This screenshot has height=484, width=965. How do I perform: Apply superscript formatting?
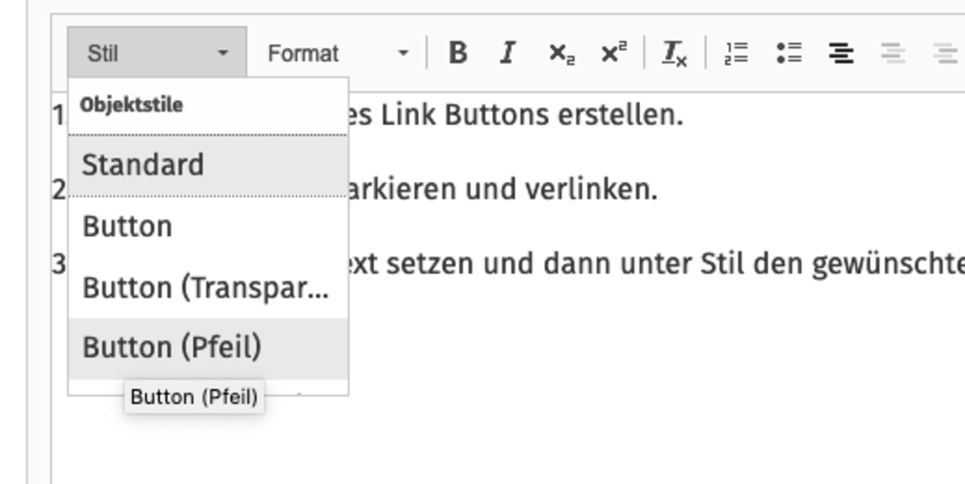[x=614, y=54]
